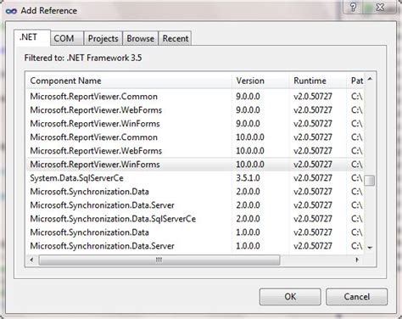The height and width of the screenshot is (319, 402).
Task: Click the Add Reference title bar icon
Action: click(x=11, y=11)
